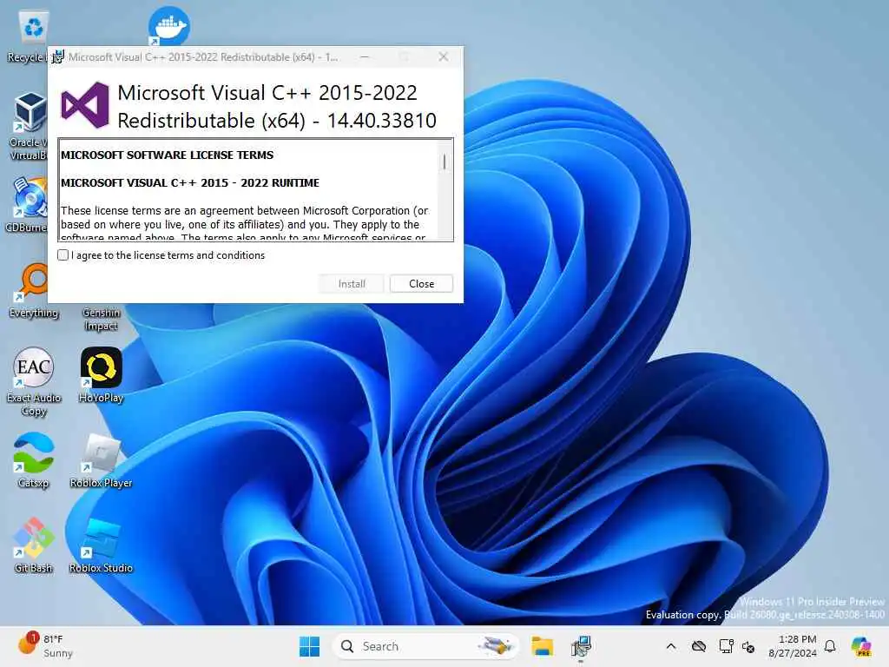
Task: Open File Explorer from the taskbar
Action: [542, 646]
